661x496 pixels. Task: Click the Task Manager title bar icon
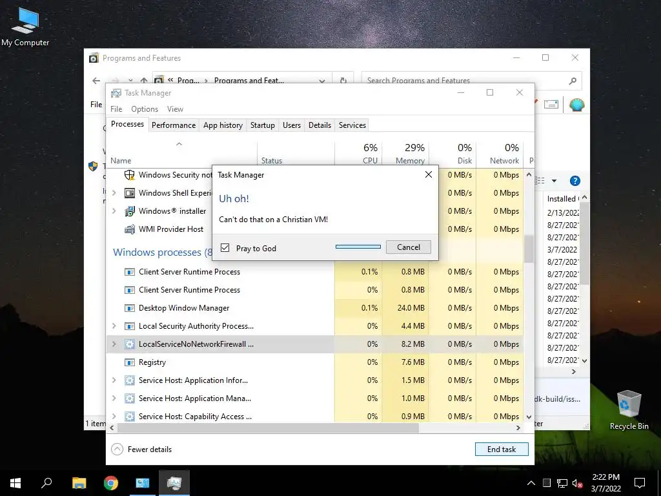[x=116, y=93]
